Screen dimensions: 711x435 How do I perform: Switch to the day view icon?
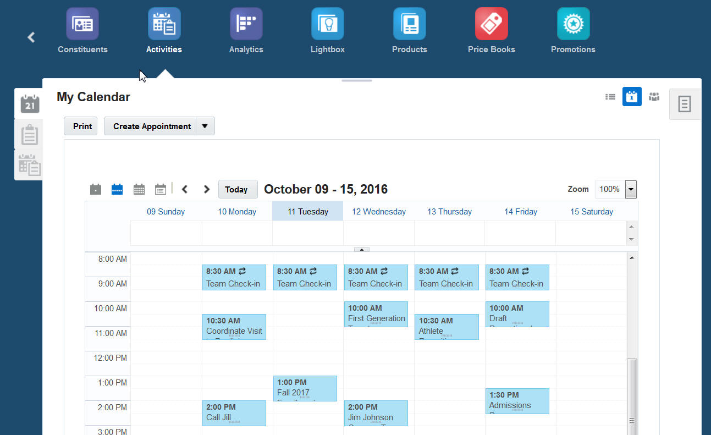[96, 189]
